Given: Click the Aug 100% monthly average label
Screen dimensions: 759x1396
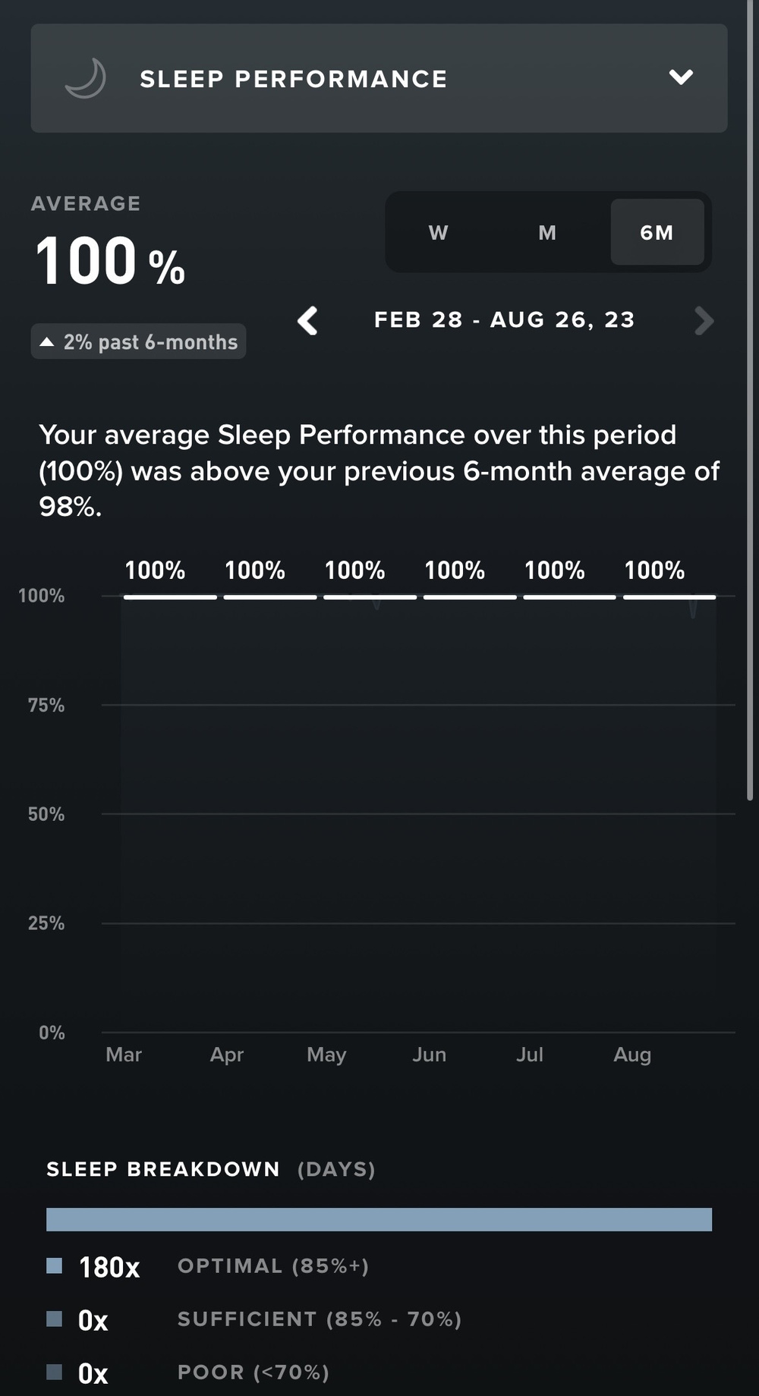Looking at the screenshot, I should click(x=654, y=571).
